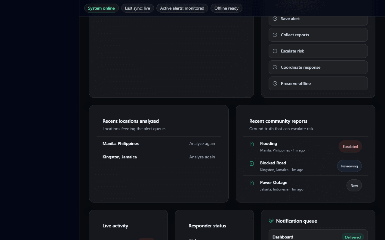The image size is (385, 240).
Task: Select the Preserve offline action
Action: pos(318,83)
